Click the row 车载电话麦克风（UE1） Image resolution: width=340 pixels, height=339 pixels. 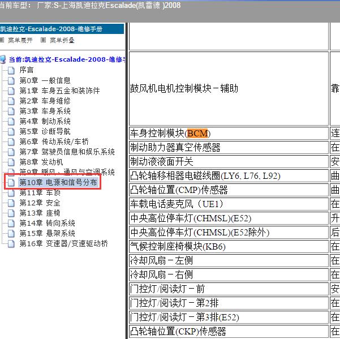(229, 204)
